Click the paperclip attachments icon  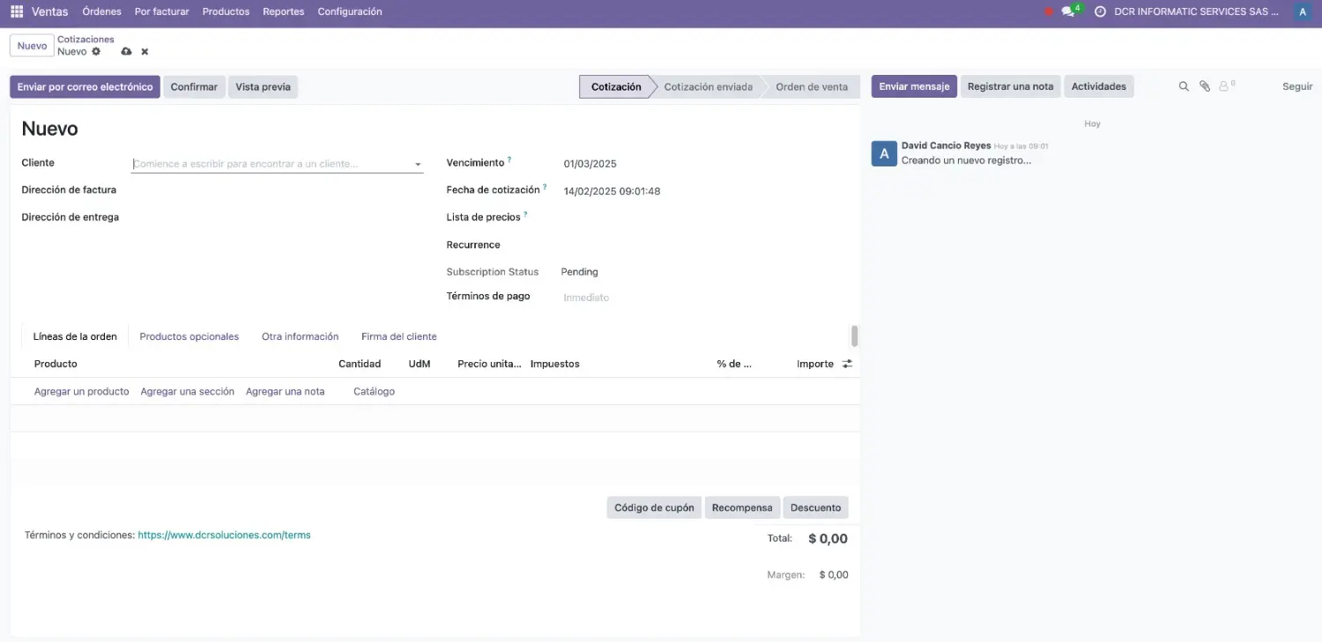(x=1205, y=86)
